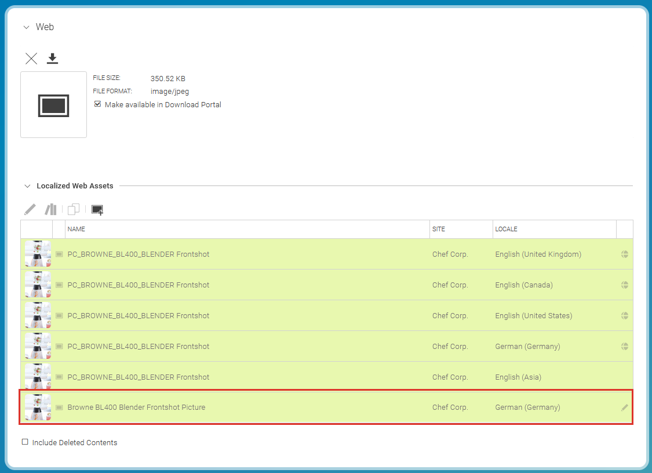
Task: Click globe icon on English (Canada) row
Action: (x=624, y=285)
